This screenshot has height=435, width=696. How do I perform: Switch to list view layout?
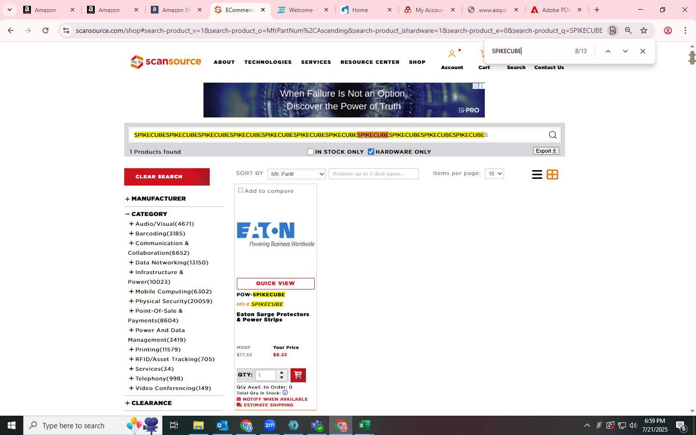pos(537,174)
